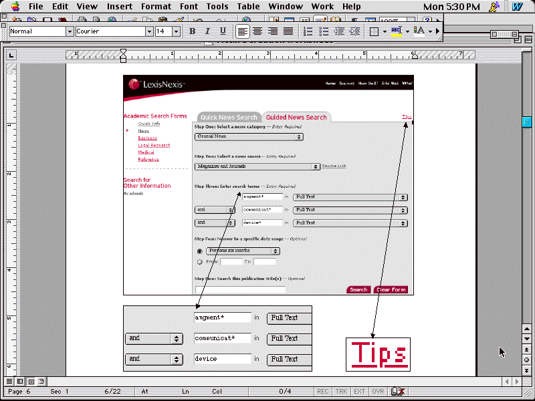Open the General News category dropdown

pyautogui.click(x=249, y=137)
